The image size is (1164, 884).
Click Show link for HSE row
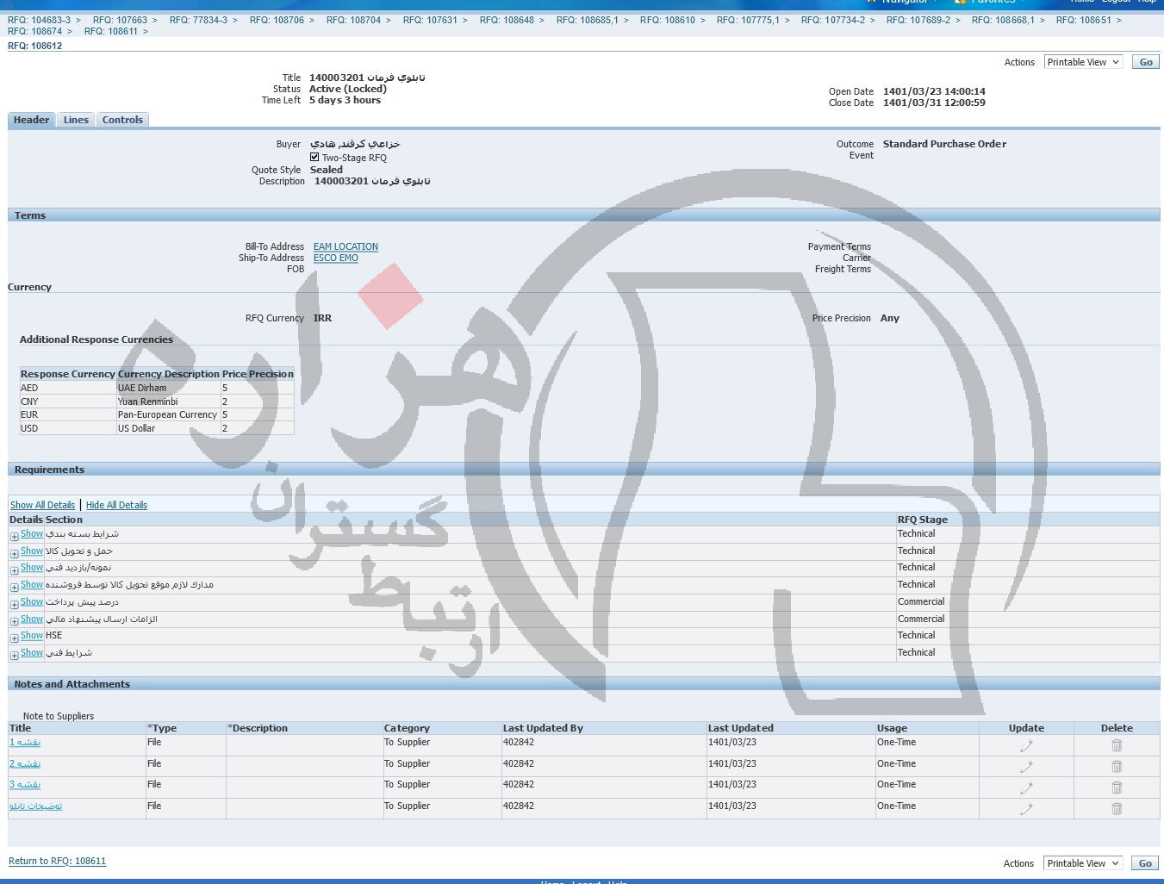pyautogui.click(x=32, y=635)
